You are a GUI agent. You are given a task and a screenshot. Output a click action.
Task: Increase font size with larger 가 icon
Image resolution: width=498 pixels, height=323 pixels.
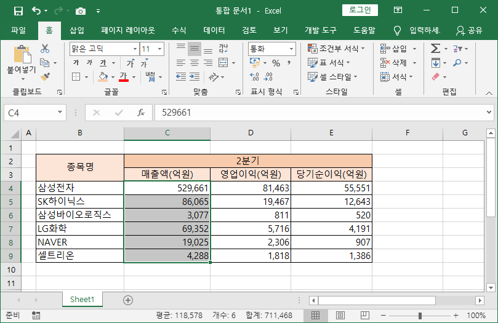tap(131, 63)
